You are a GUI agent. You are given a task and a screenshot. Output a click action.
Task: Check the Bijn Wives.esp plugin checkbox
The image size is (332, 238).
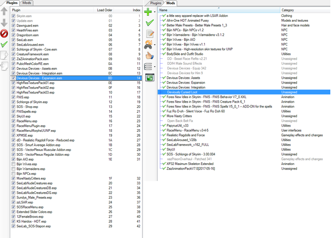tap(13, 164)
